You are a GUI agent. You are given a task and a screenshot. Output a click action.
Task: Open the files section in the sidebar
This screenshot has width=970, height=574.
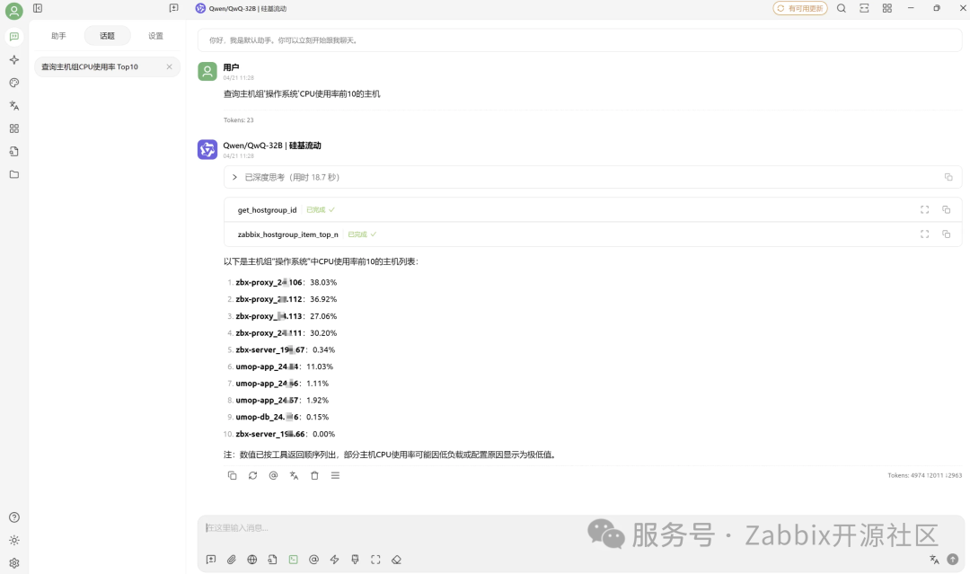coord(14,174)
